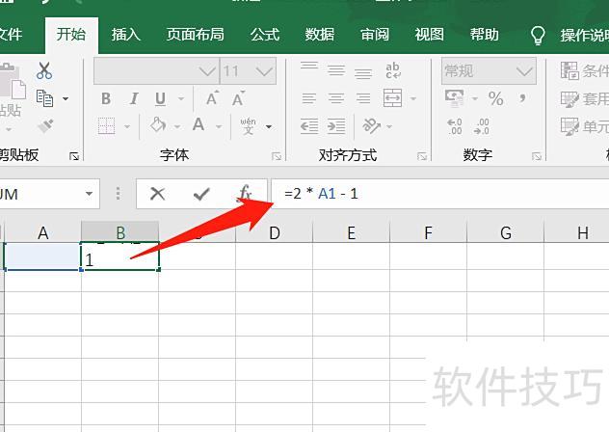Click the Font Color A button
This screenshot has height=432, width=609.
pos(199,124)
